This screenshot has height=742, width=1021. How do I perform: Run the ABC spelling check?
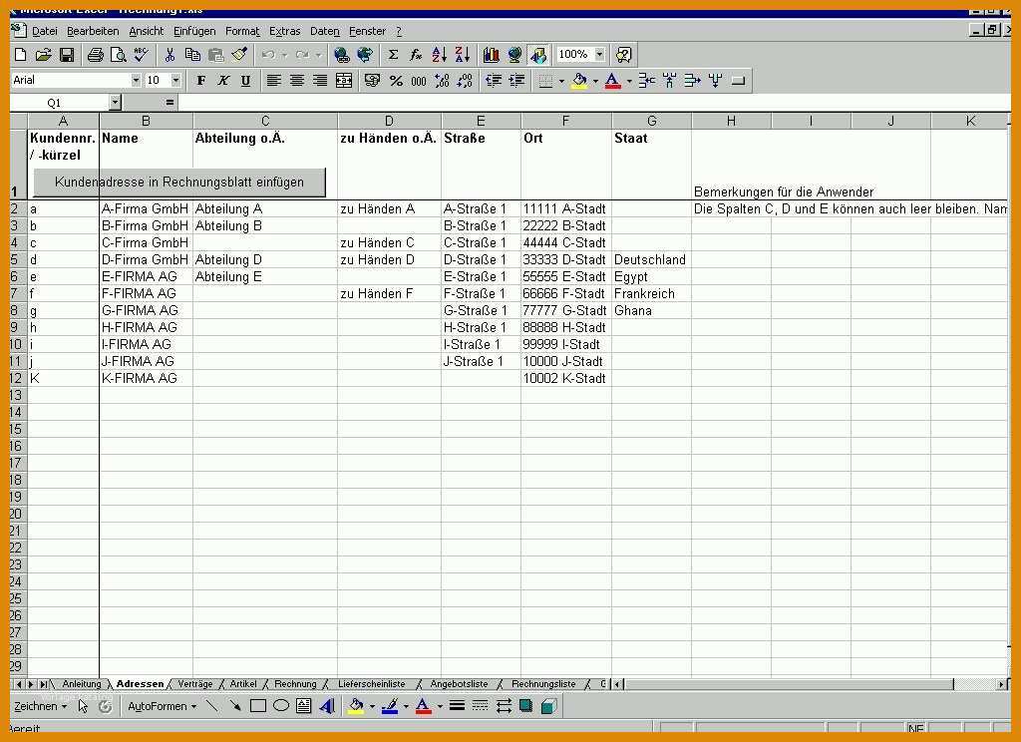pos(142,55)
